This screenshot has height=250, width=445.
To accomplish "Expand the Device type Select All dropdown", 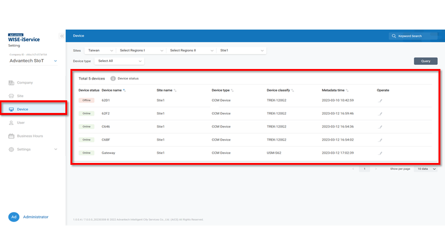I will click(120, 61).
